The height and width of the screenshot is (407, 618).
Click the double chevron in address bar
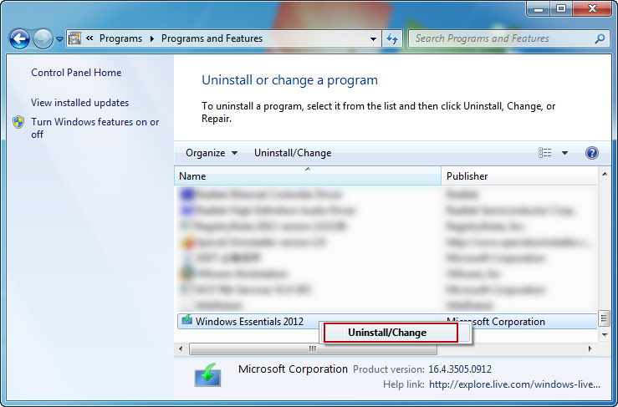(x=89, y=38)
